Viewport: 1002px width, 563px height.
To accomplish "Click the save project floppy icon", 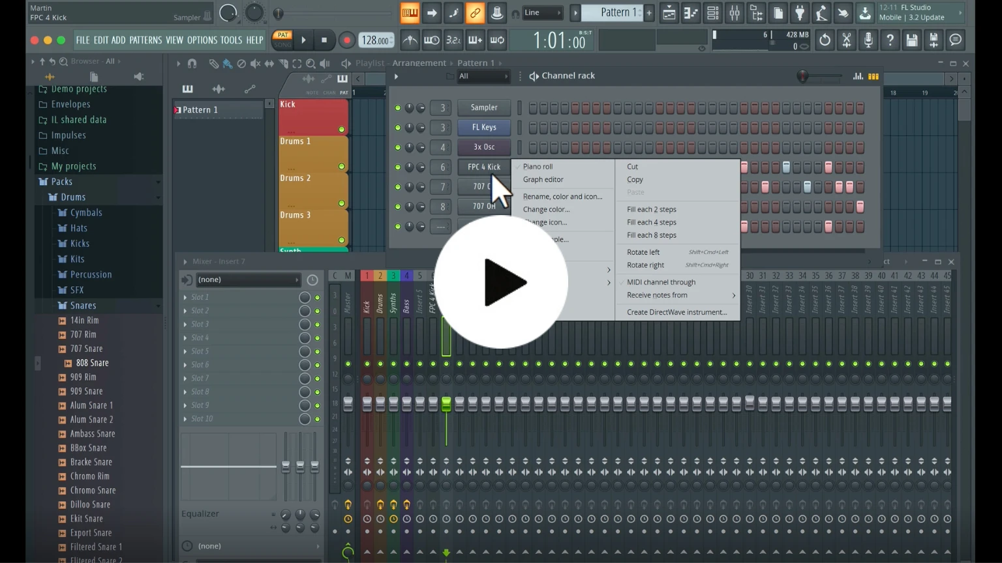I will 912,40.
